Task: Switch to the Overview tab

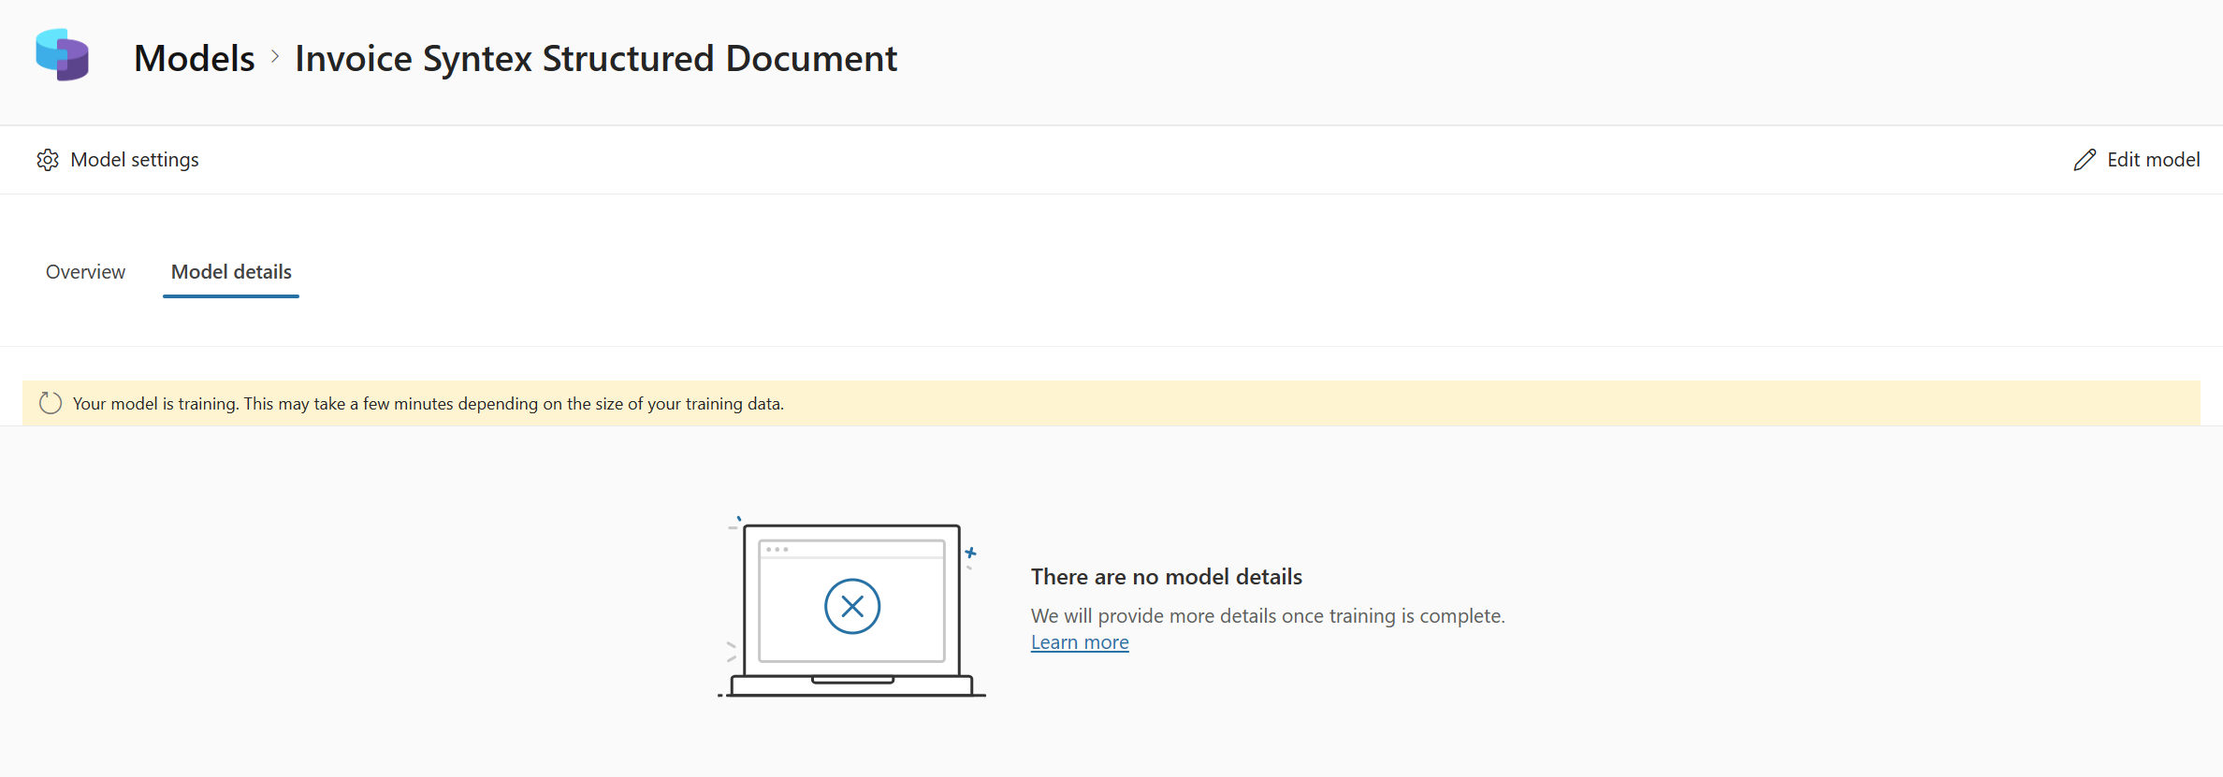Action: click(x=85, y=272)
